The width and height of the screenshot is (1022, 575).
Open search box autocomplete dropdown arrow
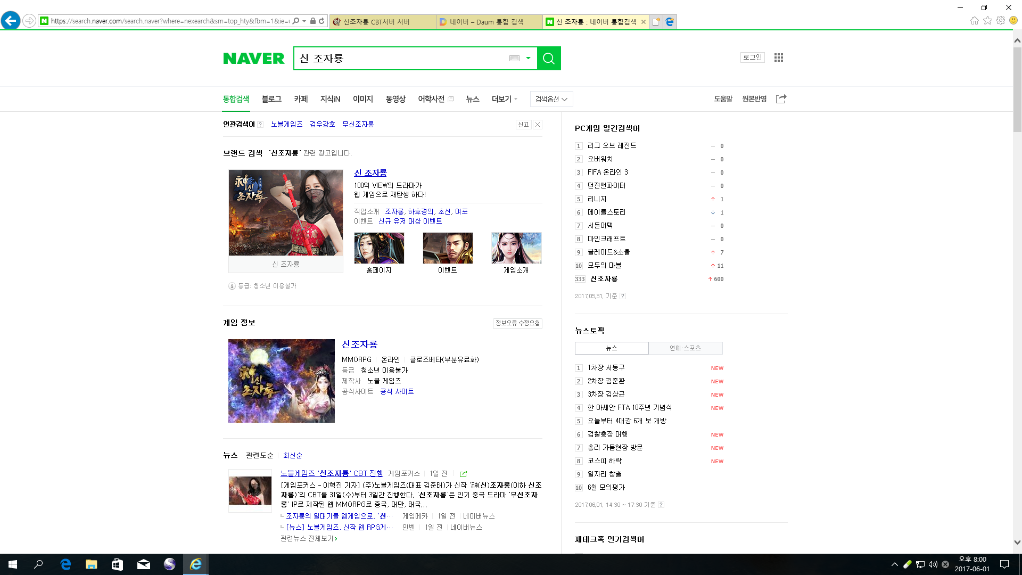click(528, 59)
